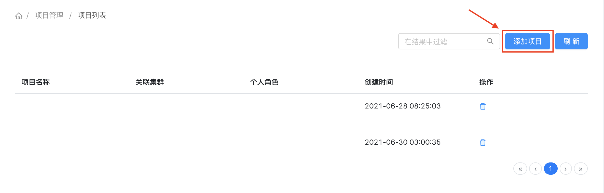
Task: Jump to first page with « button
Action: click(x=520, y=169)
